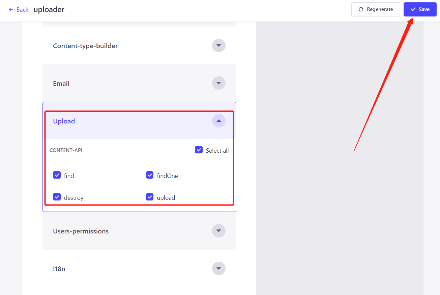Click the Content-type-builder heading text

point(85,46)
